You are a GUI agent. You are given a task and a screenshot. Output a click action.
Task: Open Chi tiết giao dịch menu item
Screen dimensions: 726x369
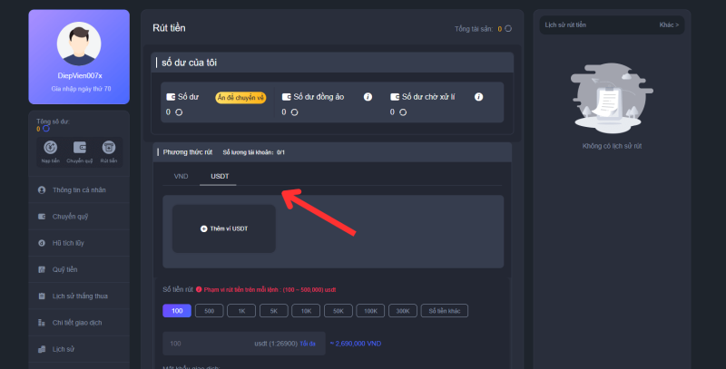click(x=79, y=323)
